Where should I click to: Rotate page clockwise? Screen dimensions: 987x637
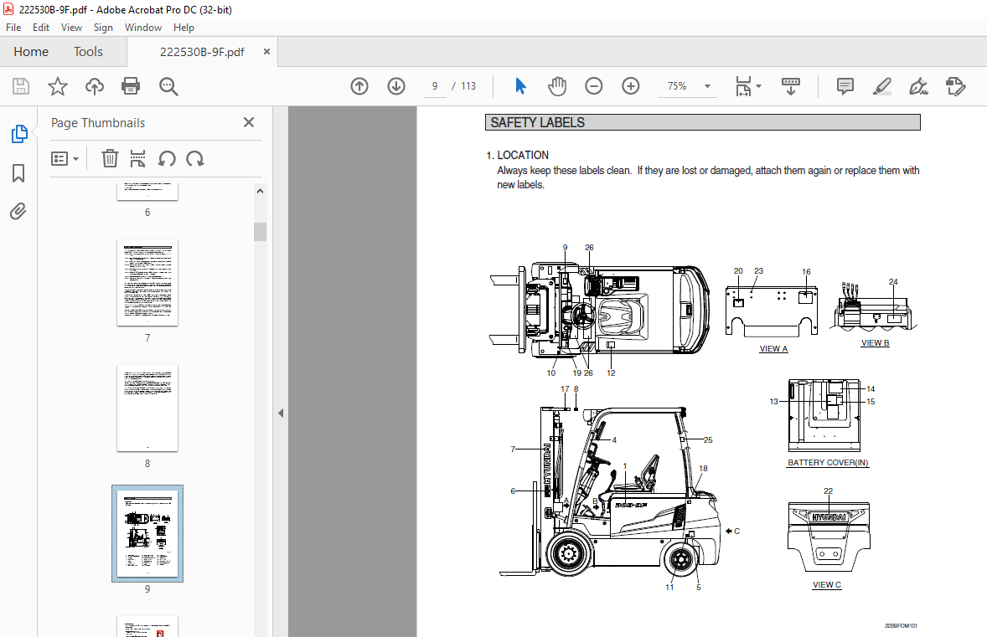click(195, 158)
